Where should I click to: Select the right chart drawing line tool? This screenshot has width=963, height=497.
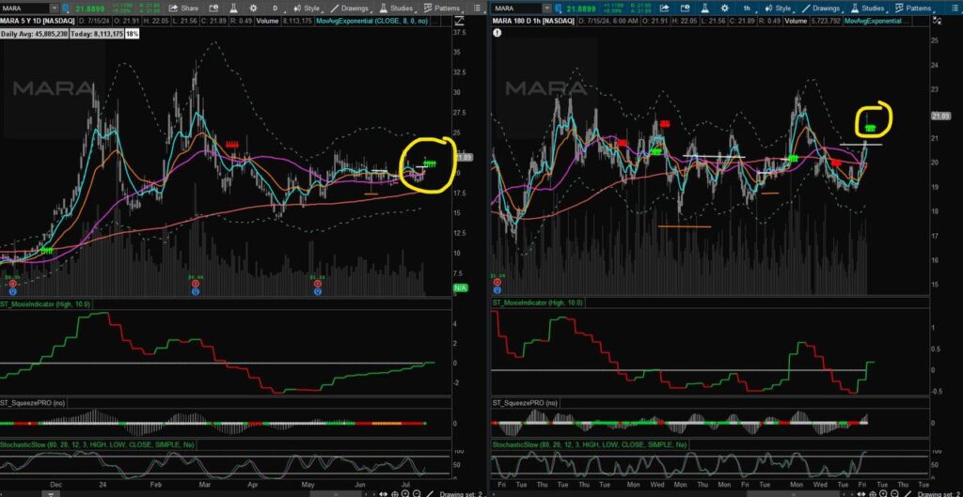(x=909, y=493)
